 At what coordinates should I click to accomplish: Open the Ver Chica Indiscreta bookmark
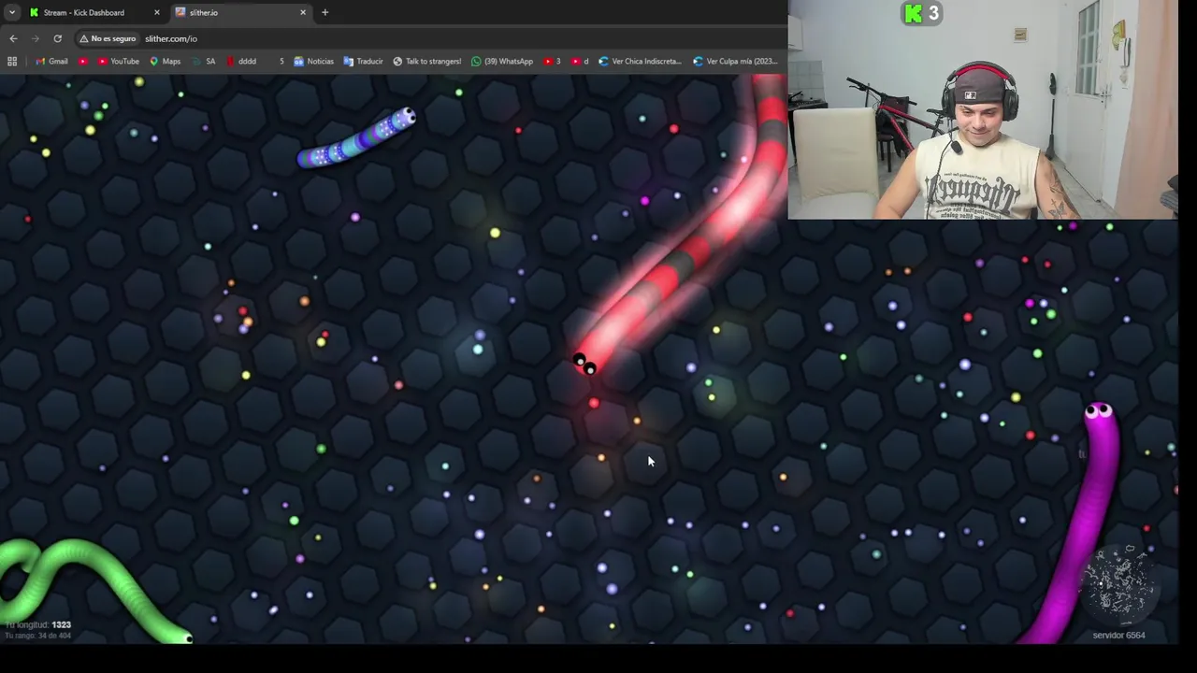pos(640,61)
